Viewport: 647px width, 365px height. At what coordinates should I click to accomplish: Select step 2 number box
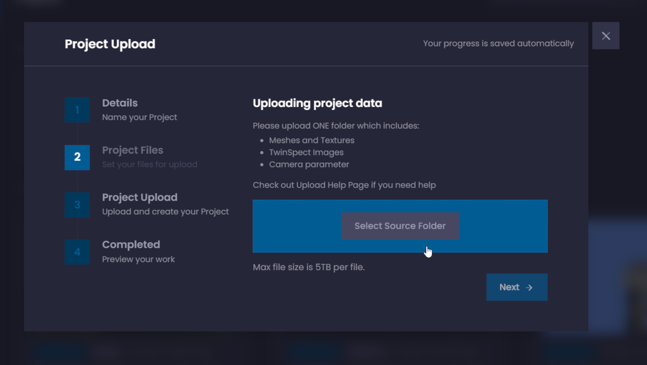pos(77,158)
